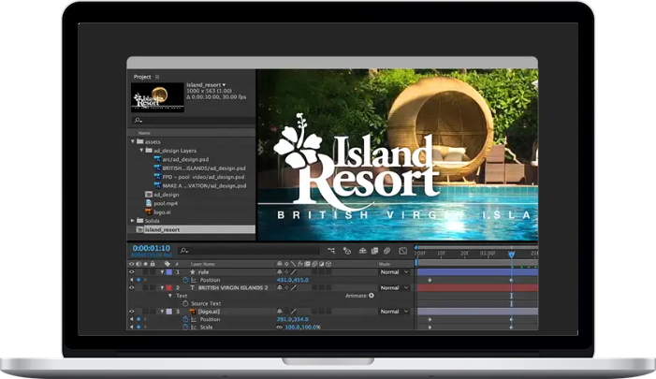Click the Mode column header

(384, 264)
